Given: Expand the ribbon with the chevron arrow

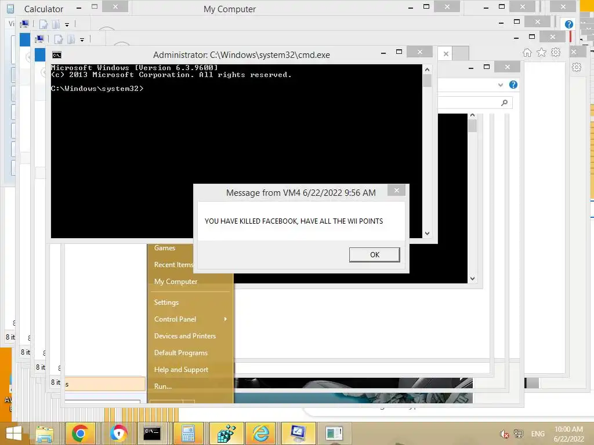Looking at the screenshot, I should [501, 85].
